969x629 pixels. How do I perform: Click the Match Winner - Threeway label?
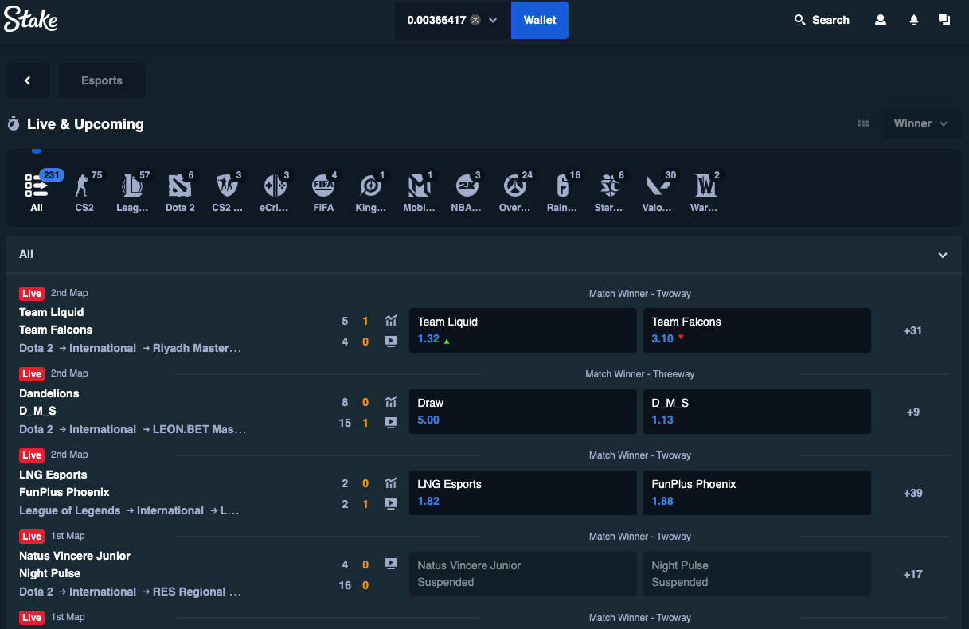(x=640, y=374)
